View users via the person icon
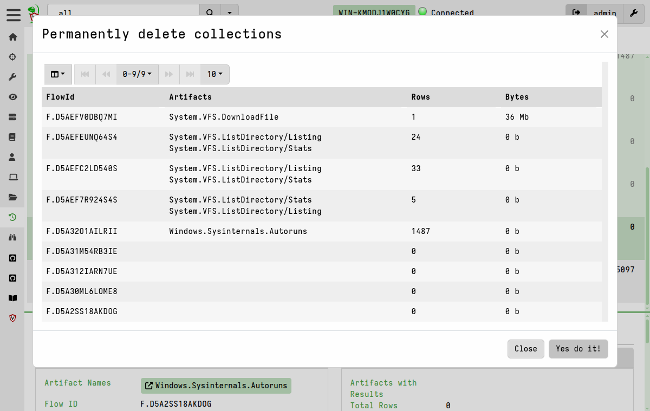Screen dimensions: 650x411 12,156
